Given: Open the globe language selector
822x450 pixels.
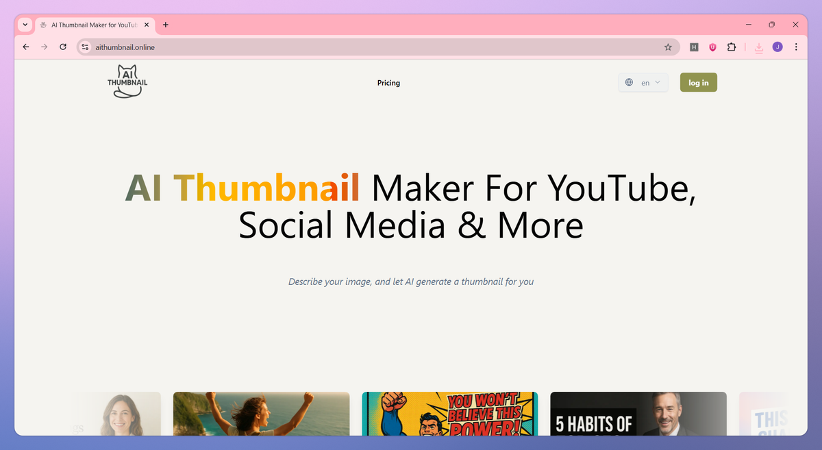Looking at the screenshot, I should pyautogui.click(x=629, y=82).
